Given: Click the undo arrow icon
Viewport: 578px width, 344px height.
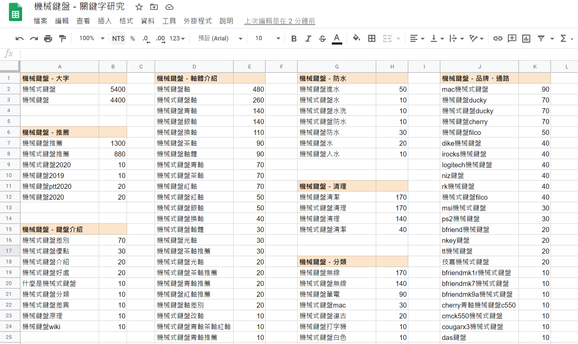Looking at the screenshot, I should (x=19, y=39).
